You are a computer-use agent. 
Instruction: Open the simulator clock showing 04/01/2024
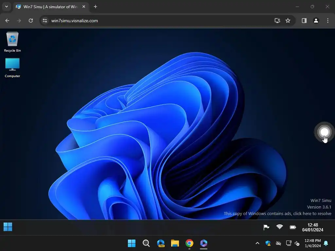pos(312,227)
